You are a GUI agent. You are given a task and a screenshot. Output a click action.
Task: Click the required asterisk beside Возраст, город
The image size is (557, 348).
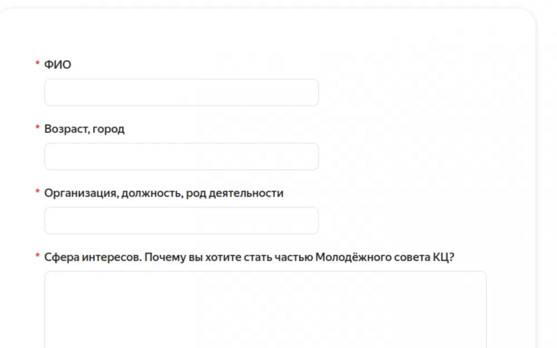click(37, 128)
